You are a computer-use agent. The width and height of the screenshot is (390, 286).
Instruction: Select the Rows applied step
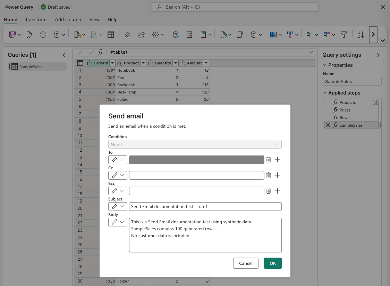(351, 118)
